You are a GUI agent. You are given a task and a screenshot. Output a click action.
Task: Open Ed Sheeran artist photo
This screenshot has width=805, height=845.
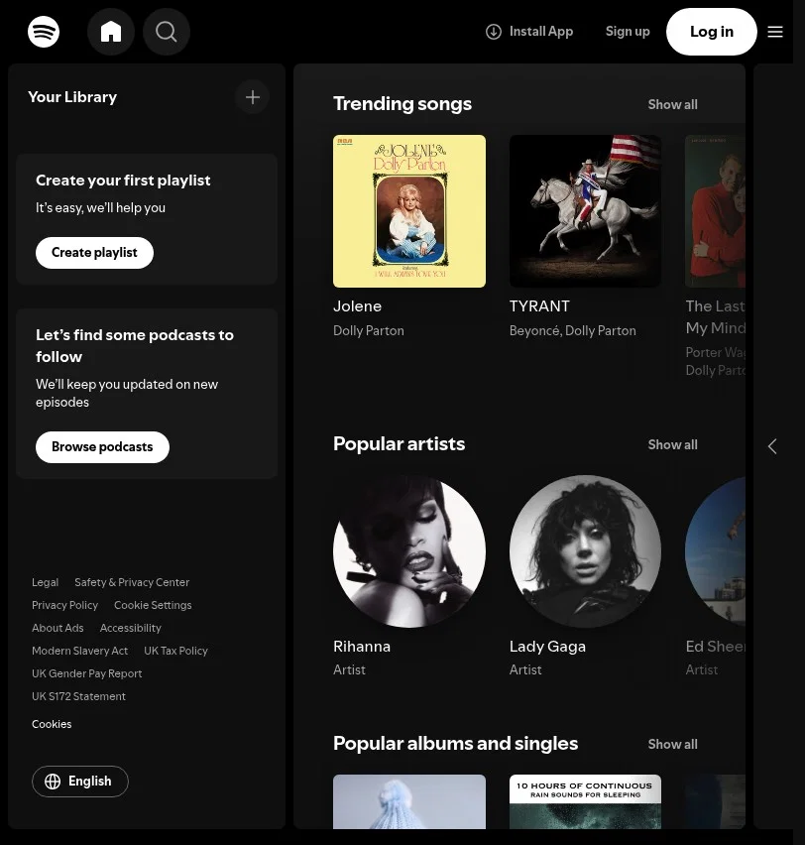[715, 551]
